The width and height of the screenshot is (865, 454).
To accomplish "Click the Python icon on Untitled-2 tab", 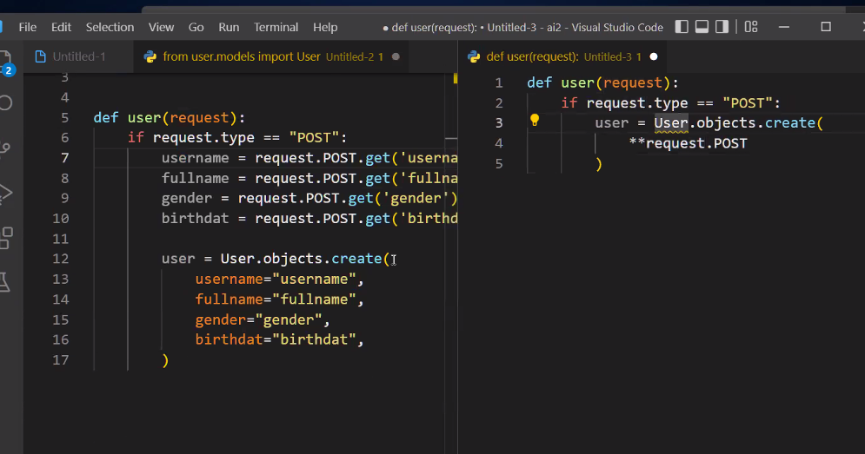I will click(150, 56).
